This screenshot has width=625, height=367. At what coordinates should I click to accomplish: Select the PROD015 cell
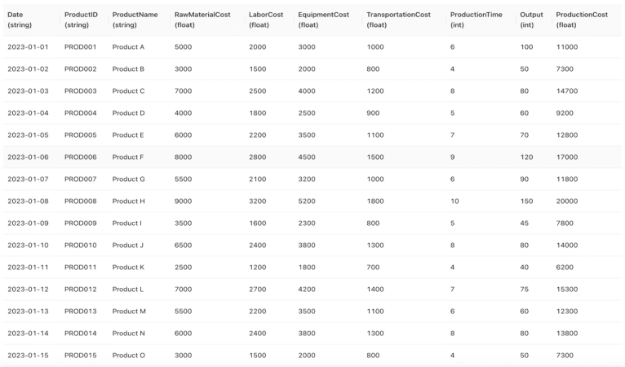tap(81, 356)
